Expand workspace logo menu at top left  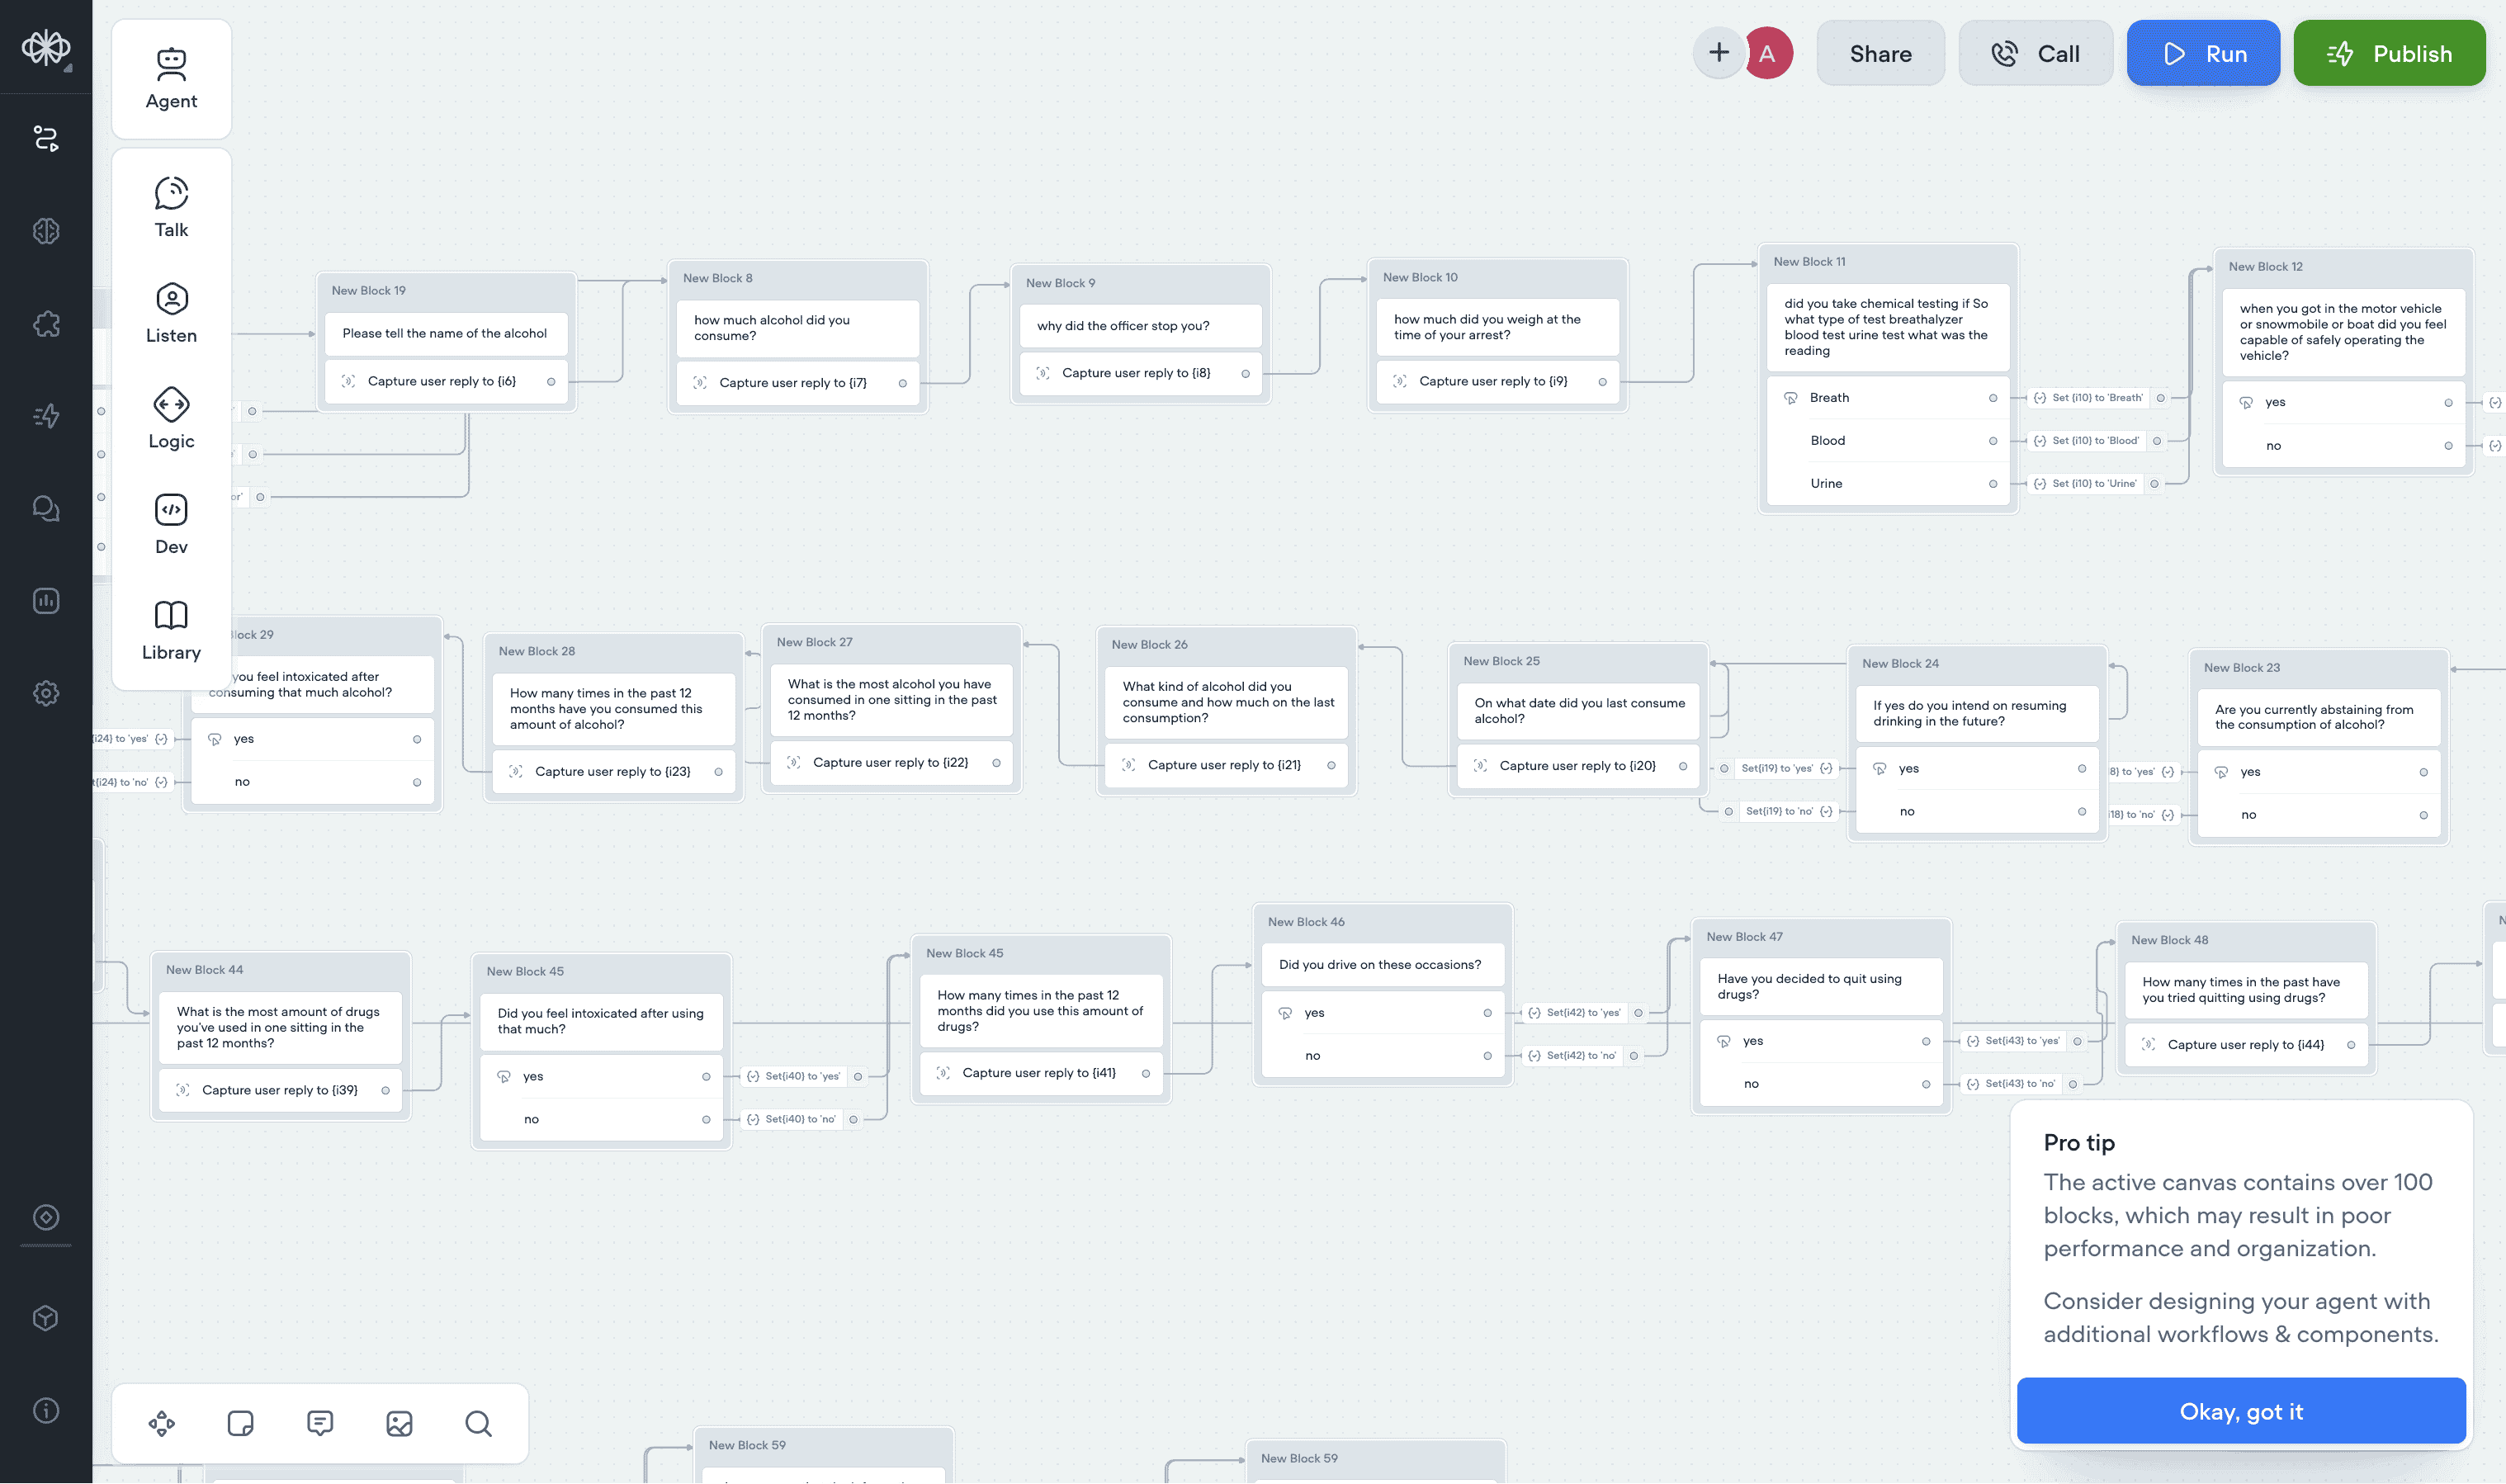coord(46,47)
